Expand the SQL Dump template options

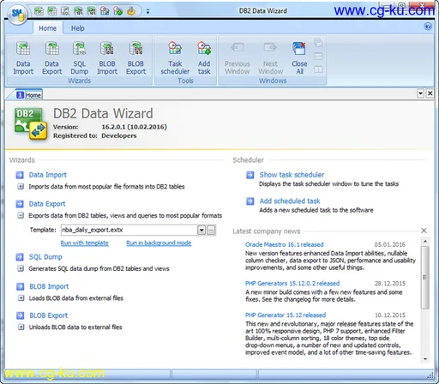pos(21,268)
